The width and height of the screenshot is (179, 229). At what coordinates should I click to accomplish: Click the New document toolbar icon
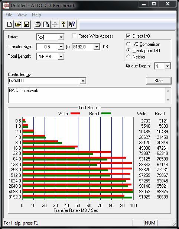click(9, 24)
